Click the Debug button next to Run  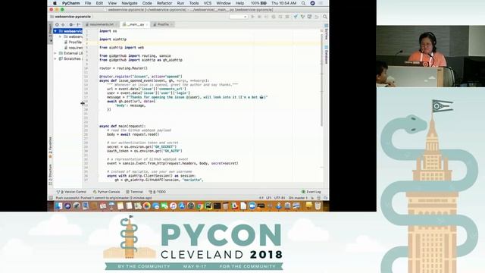pyautogui.click(x=259, y=17)
